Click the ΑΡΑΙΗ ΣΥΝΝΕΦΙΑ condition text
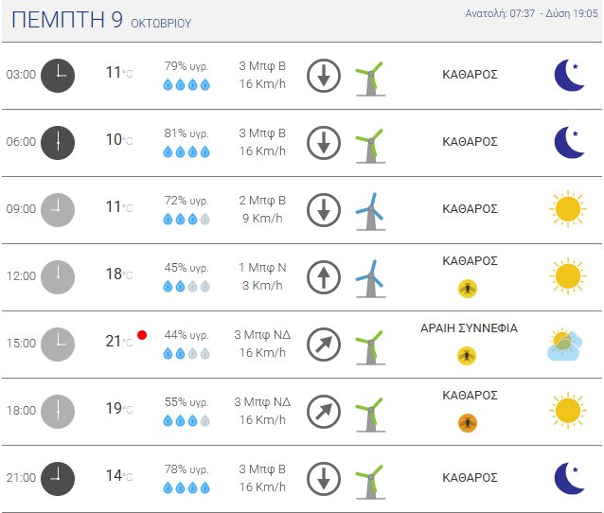Screen dimensions: 604x513 [470, 328]
